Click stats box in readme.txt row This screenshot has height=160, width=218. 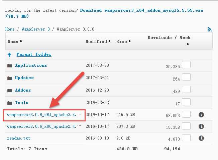[x=186, y=138]
